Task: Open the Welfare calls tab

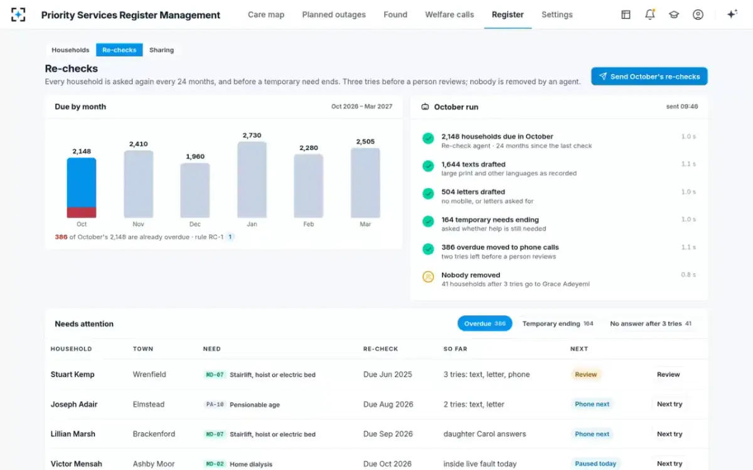Action: tap(449, 14)
